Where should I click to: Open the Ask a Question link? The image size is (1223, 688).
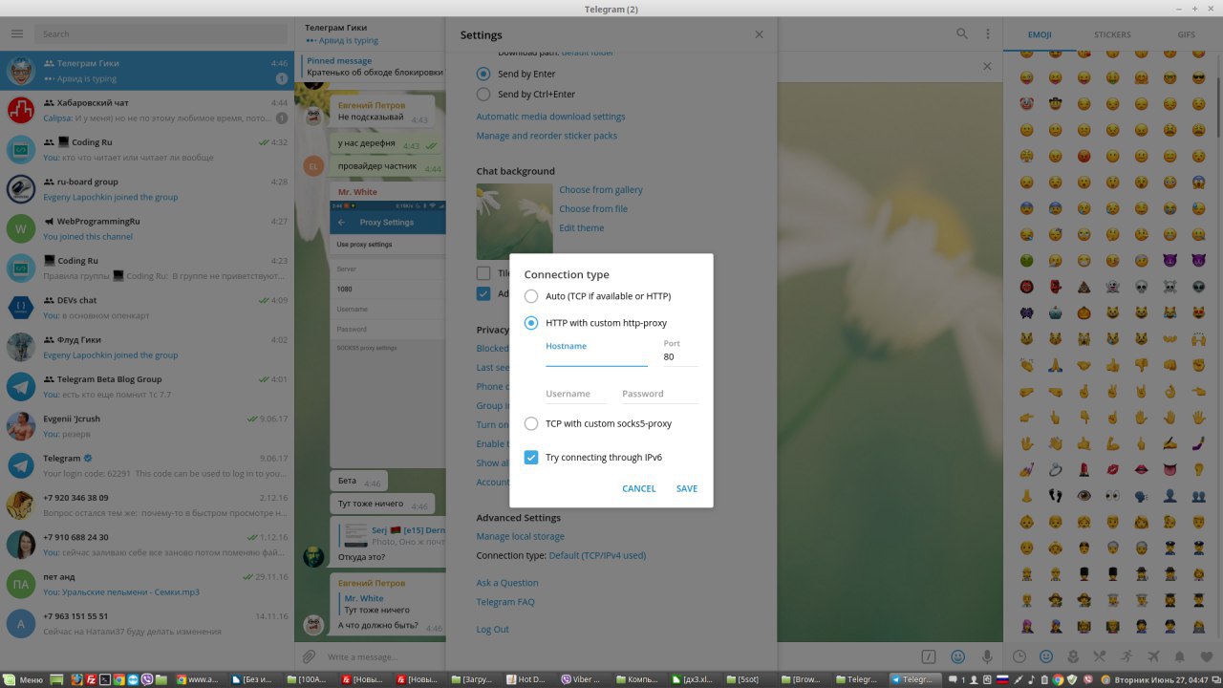click(x=507, y=583)
